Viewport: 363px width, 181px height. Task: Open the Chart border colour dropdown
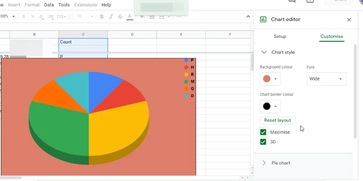point(270,107)
